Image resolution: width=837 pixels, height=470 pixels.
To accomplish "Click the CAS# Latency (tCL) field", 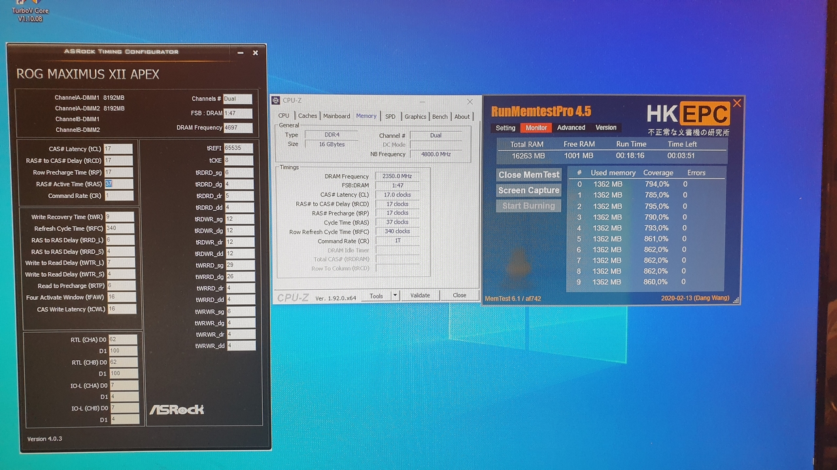I will [x=118, y=149].
